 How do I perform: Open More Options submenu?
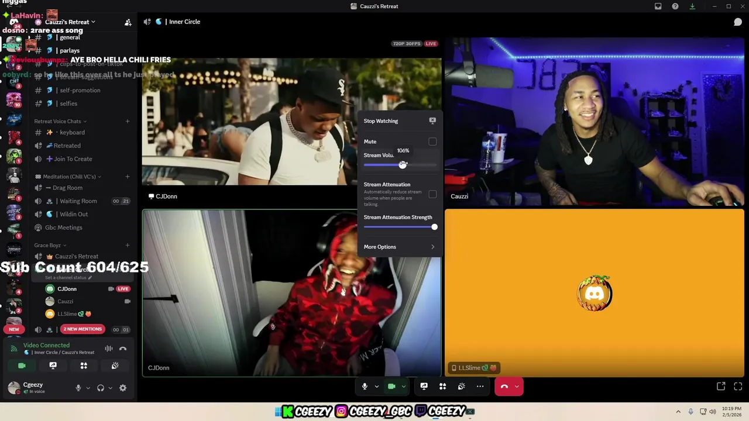399,247
